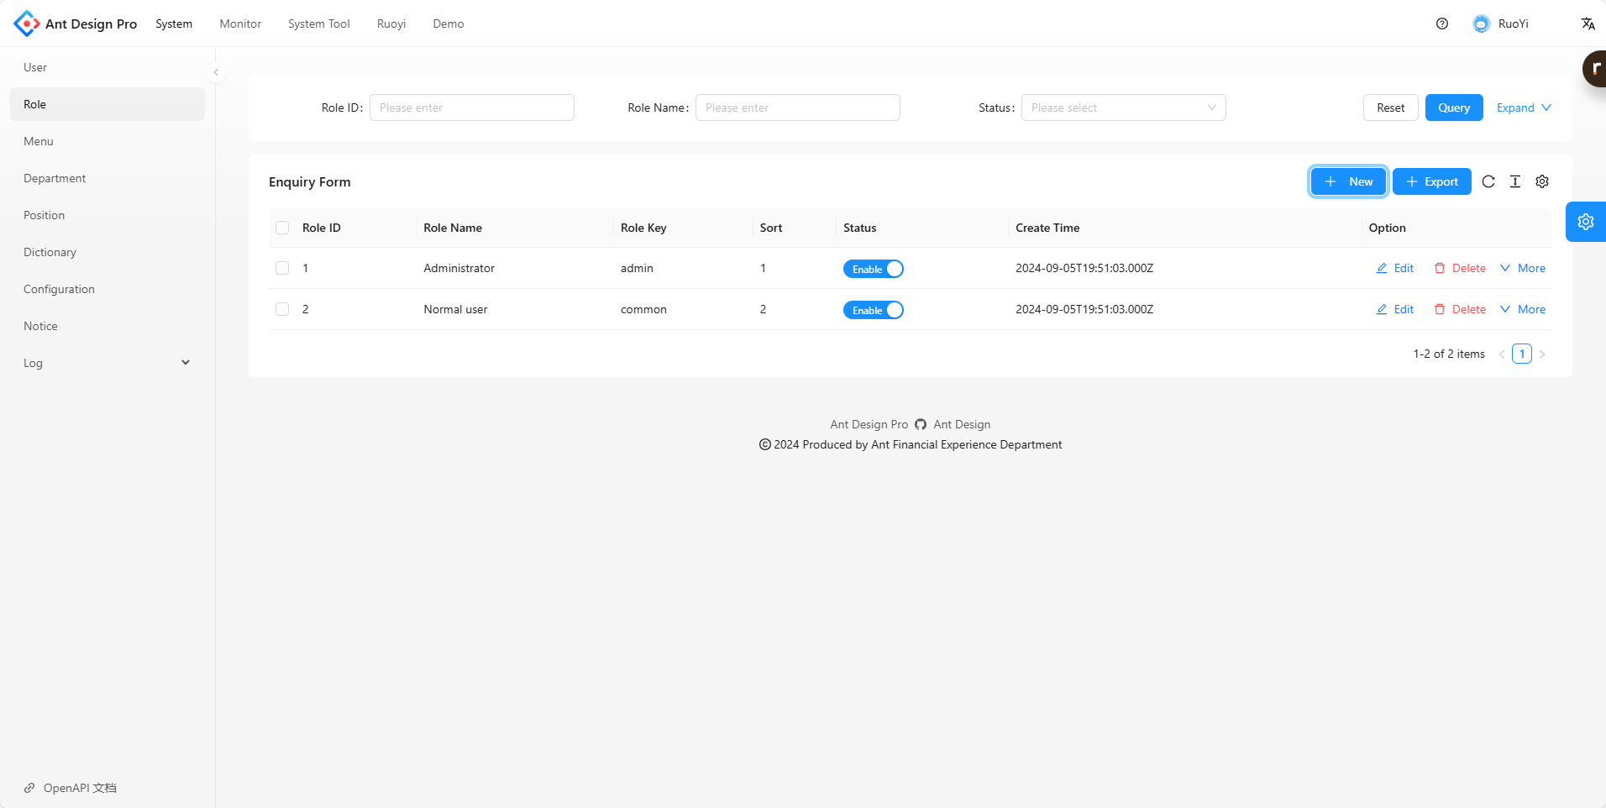Open the language switcher icon
The image size is (1606, 808).
pos(1588,24)
